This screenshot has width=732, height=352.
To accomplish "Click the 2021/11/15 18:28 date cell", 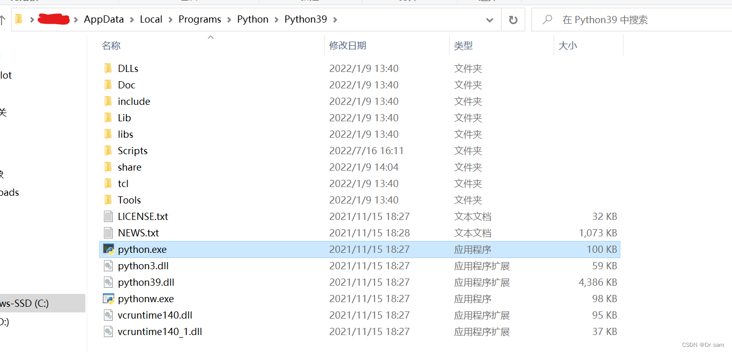I will point(369,233).
